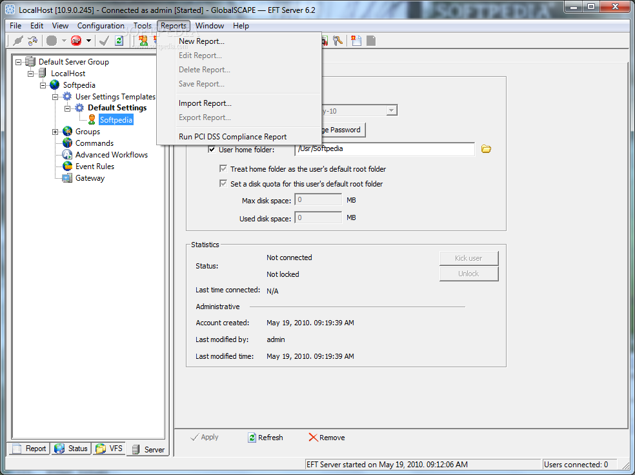Collapse the Default Server Group node
The width and height of the screenshot is (635, 475).
[18, 62]
